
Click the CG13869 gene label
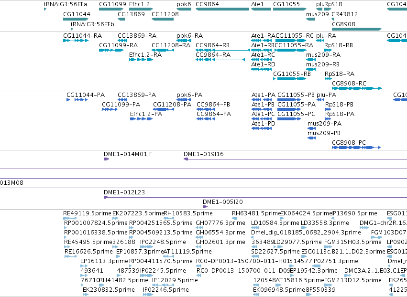(131, 14)
